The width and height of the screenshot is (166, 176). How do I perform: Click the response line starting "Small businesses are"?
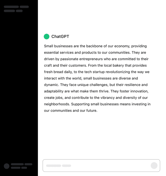pos(95,46)
